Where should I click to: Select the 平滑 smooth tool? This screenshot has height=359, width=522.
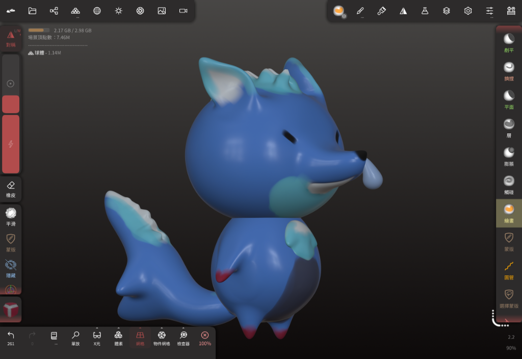[x=11, y=217]
